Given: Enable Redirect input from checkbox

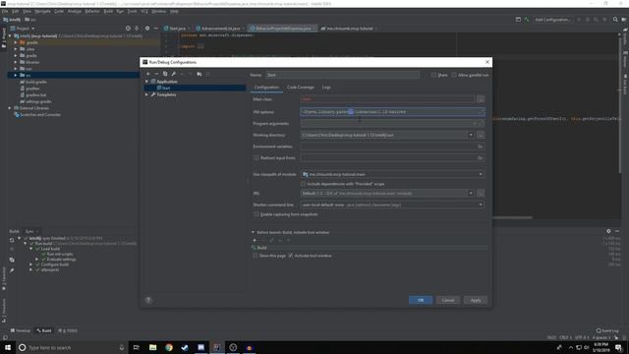Looking at the screenshot, I should (257, 158).
